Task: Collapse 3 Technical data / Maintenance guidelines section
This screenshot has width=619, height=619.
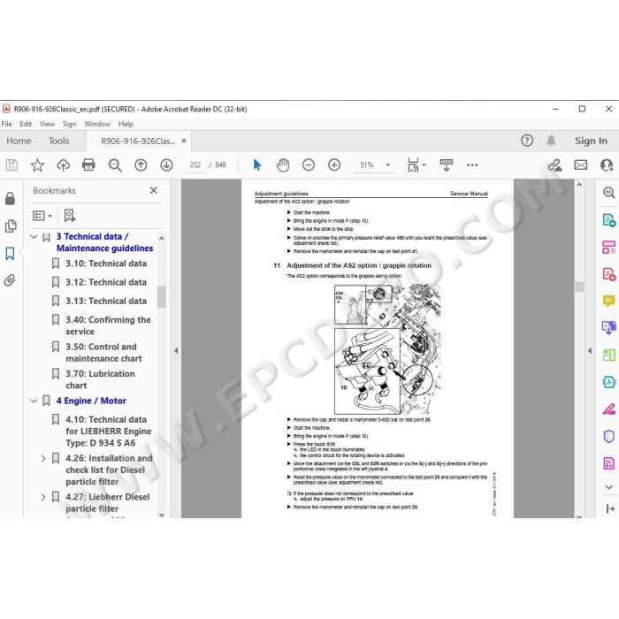Action: coord(34,236)
